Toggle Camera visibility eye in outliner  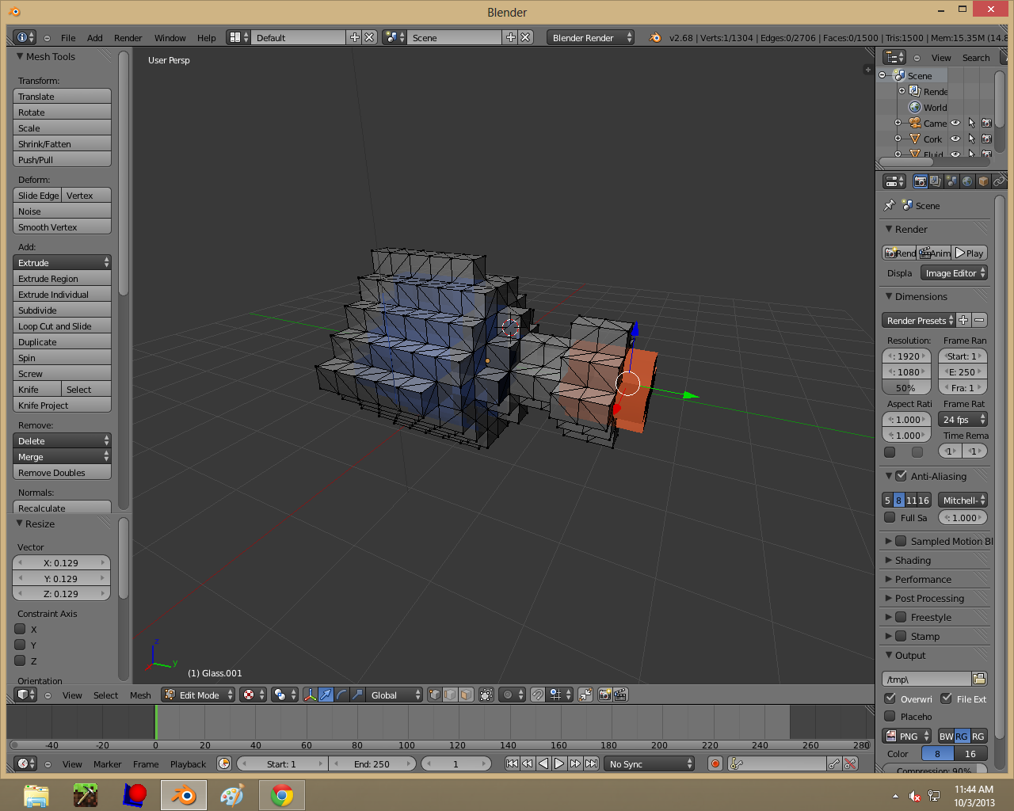[955, 123]
